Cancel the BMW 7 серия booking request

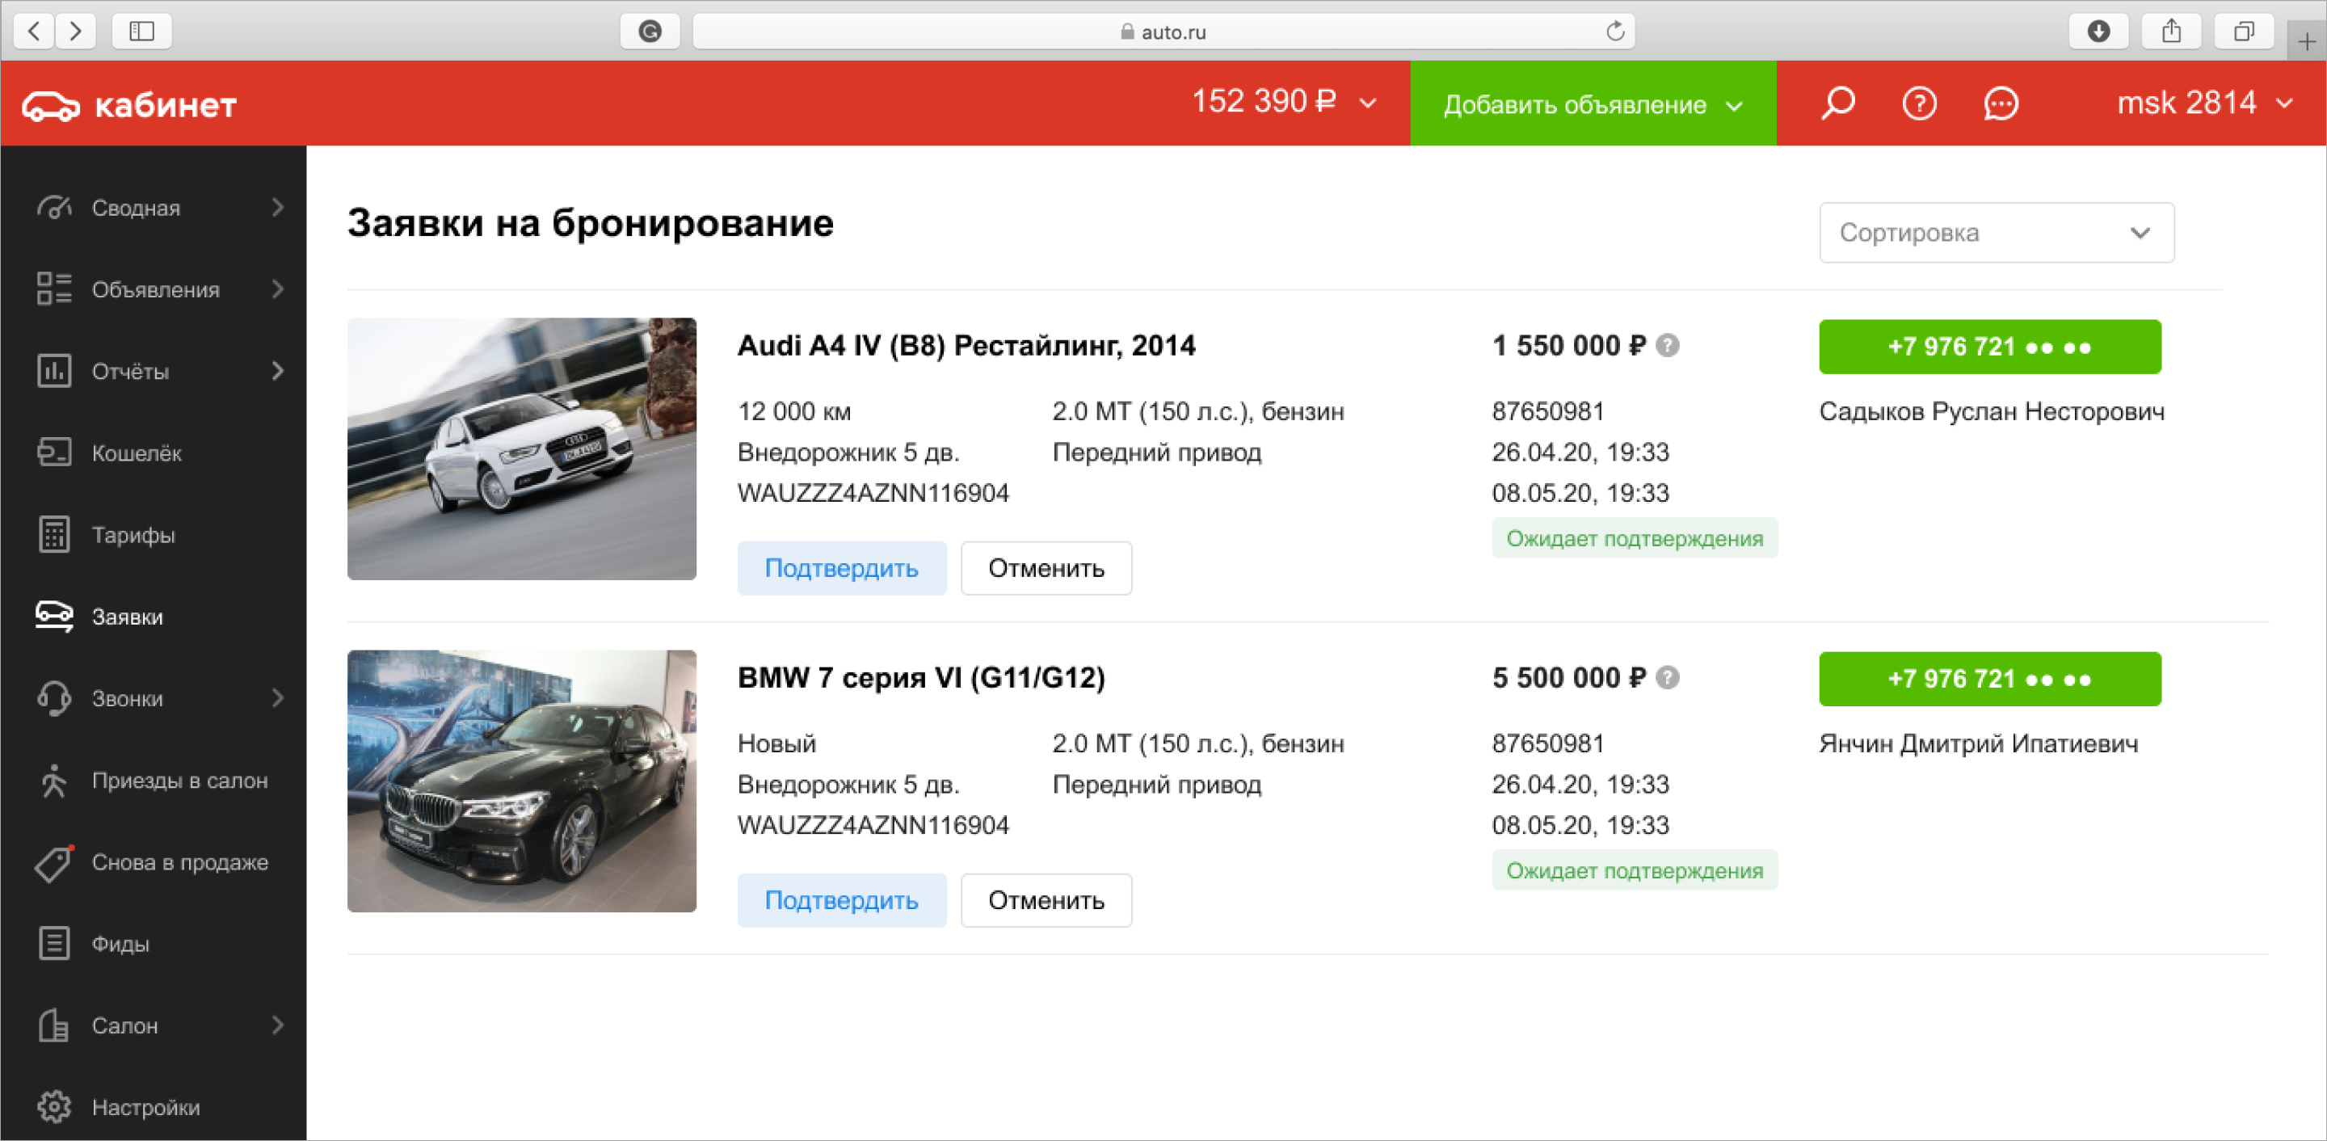(1046, 901)
